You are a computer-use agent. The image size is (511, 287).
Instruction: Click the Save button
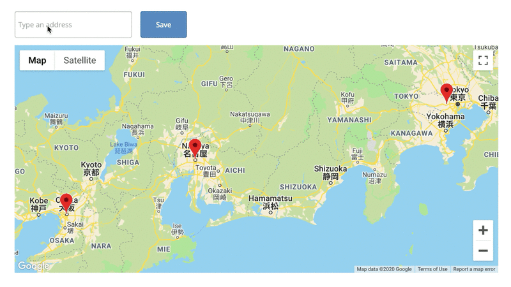164,24
